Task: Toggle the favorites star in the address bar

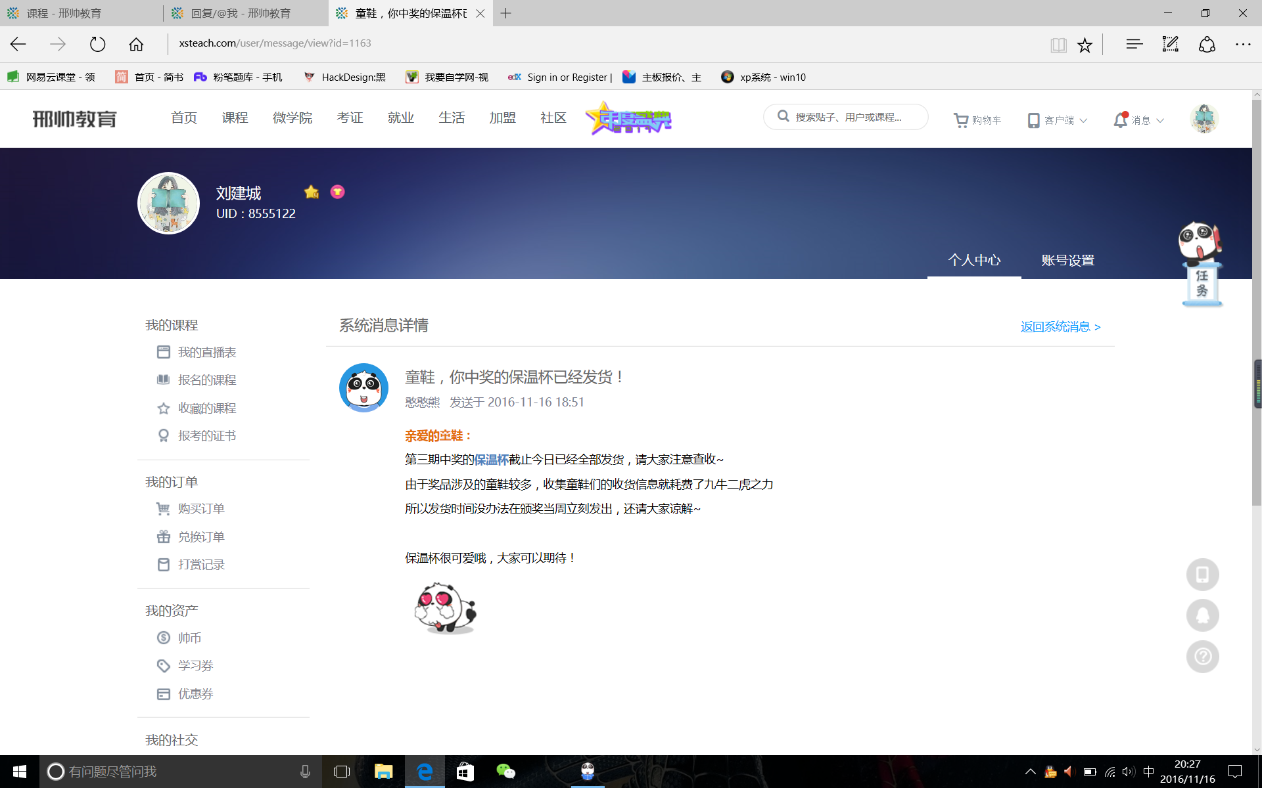Action: [1085, 44]
